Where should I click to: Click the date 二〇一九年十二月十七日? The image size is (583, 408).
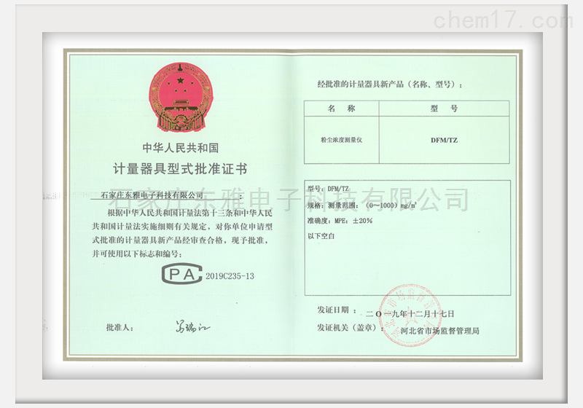(410, 314)
